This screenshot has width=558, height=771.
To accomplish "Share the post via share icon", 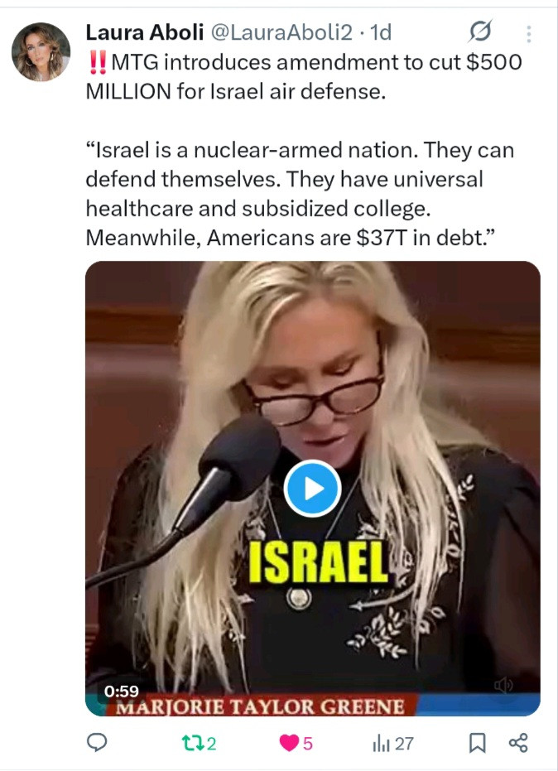I will pos(518,743).
